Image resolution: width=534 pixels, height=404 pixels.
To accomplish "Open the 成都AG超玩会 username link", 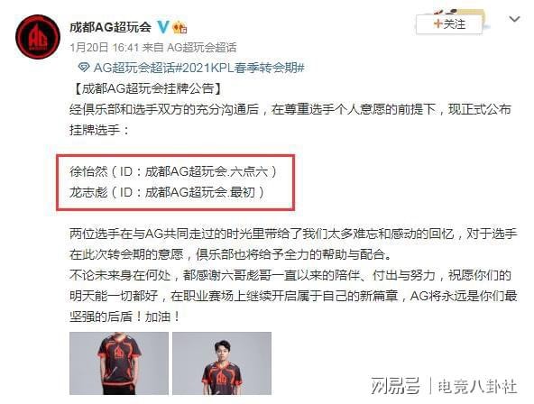I will pos(110,27).
